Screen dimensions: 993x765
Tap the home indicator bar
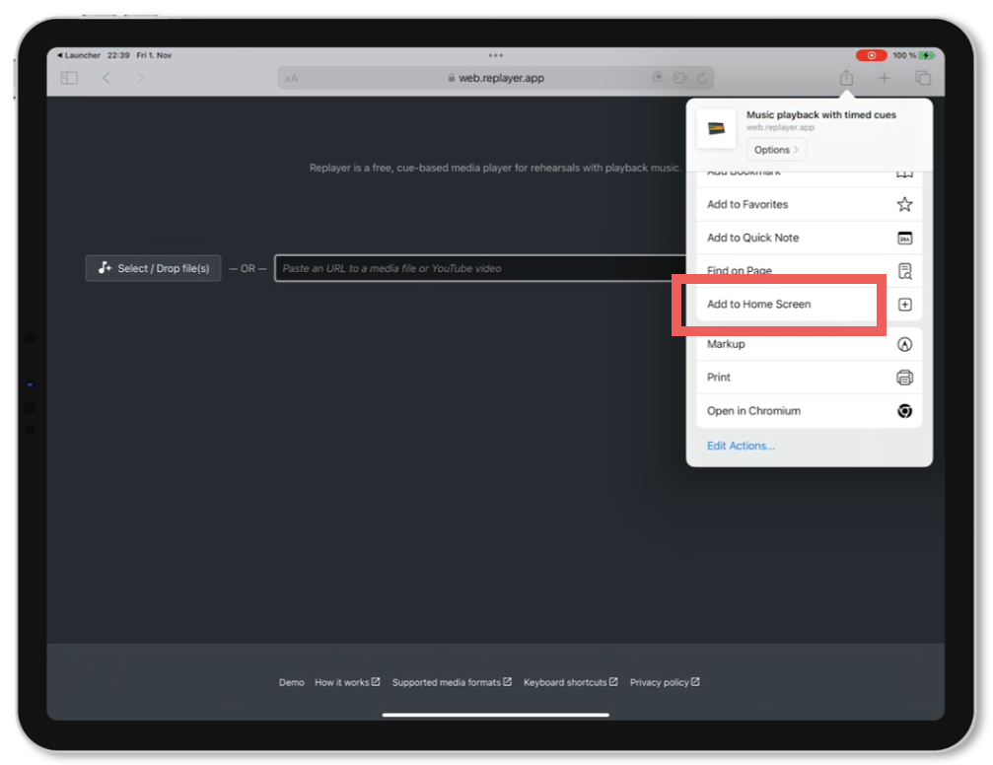(496, 715)
